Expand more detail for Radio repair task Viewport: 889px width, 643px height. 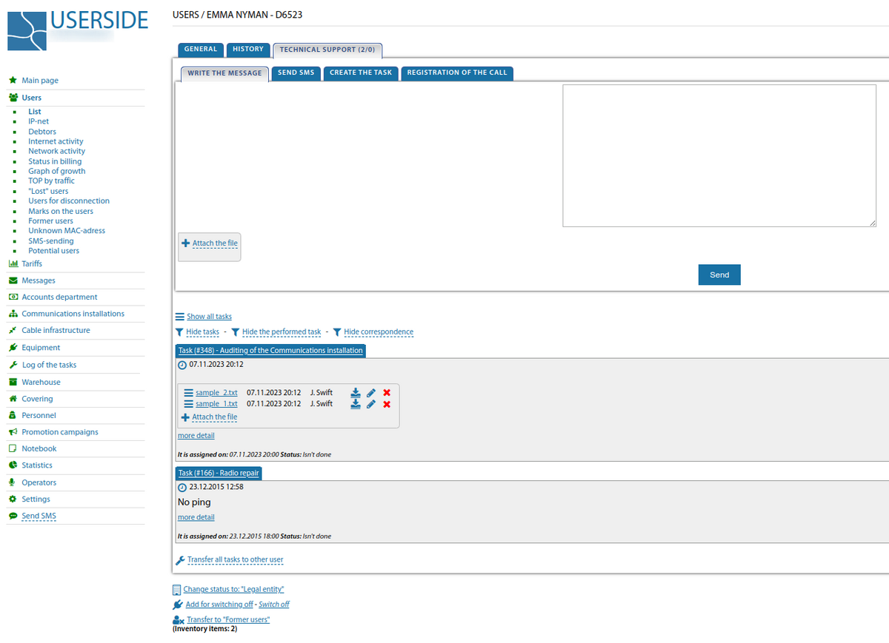196,517
